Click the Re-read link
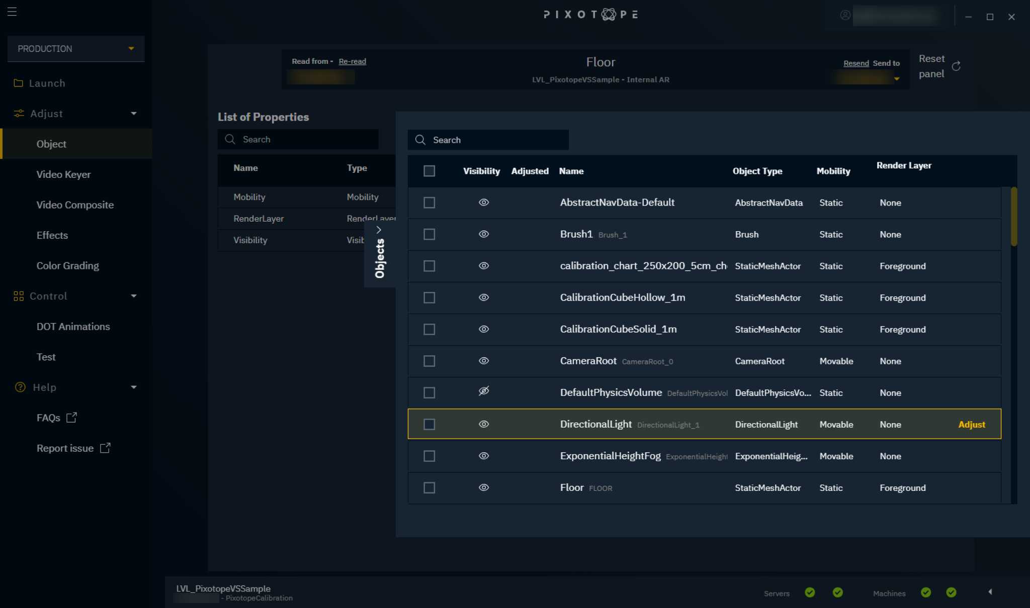 point(352,61)
